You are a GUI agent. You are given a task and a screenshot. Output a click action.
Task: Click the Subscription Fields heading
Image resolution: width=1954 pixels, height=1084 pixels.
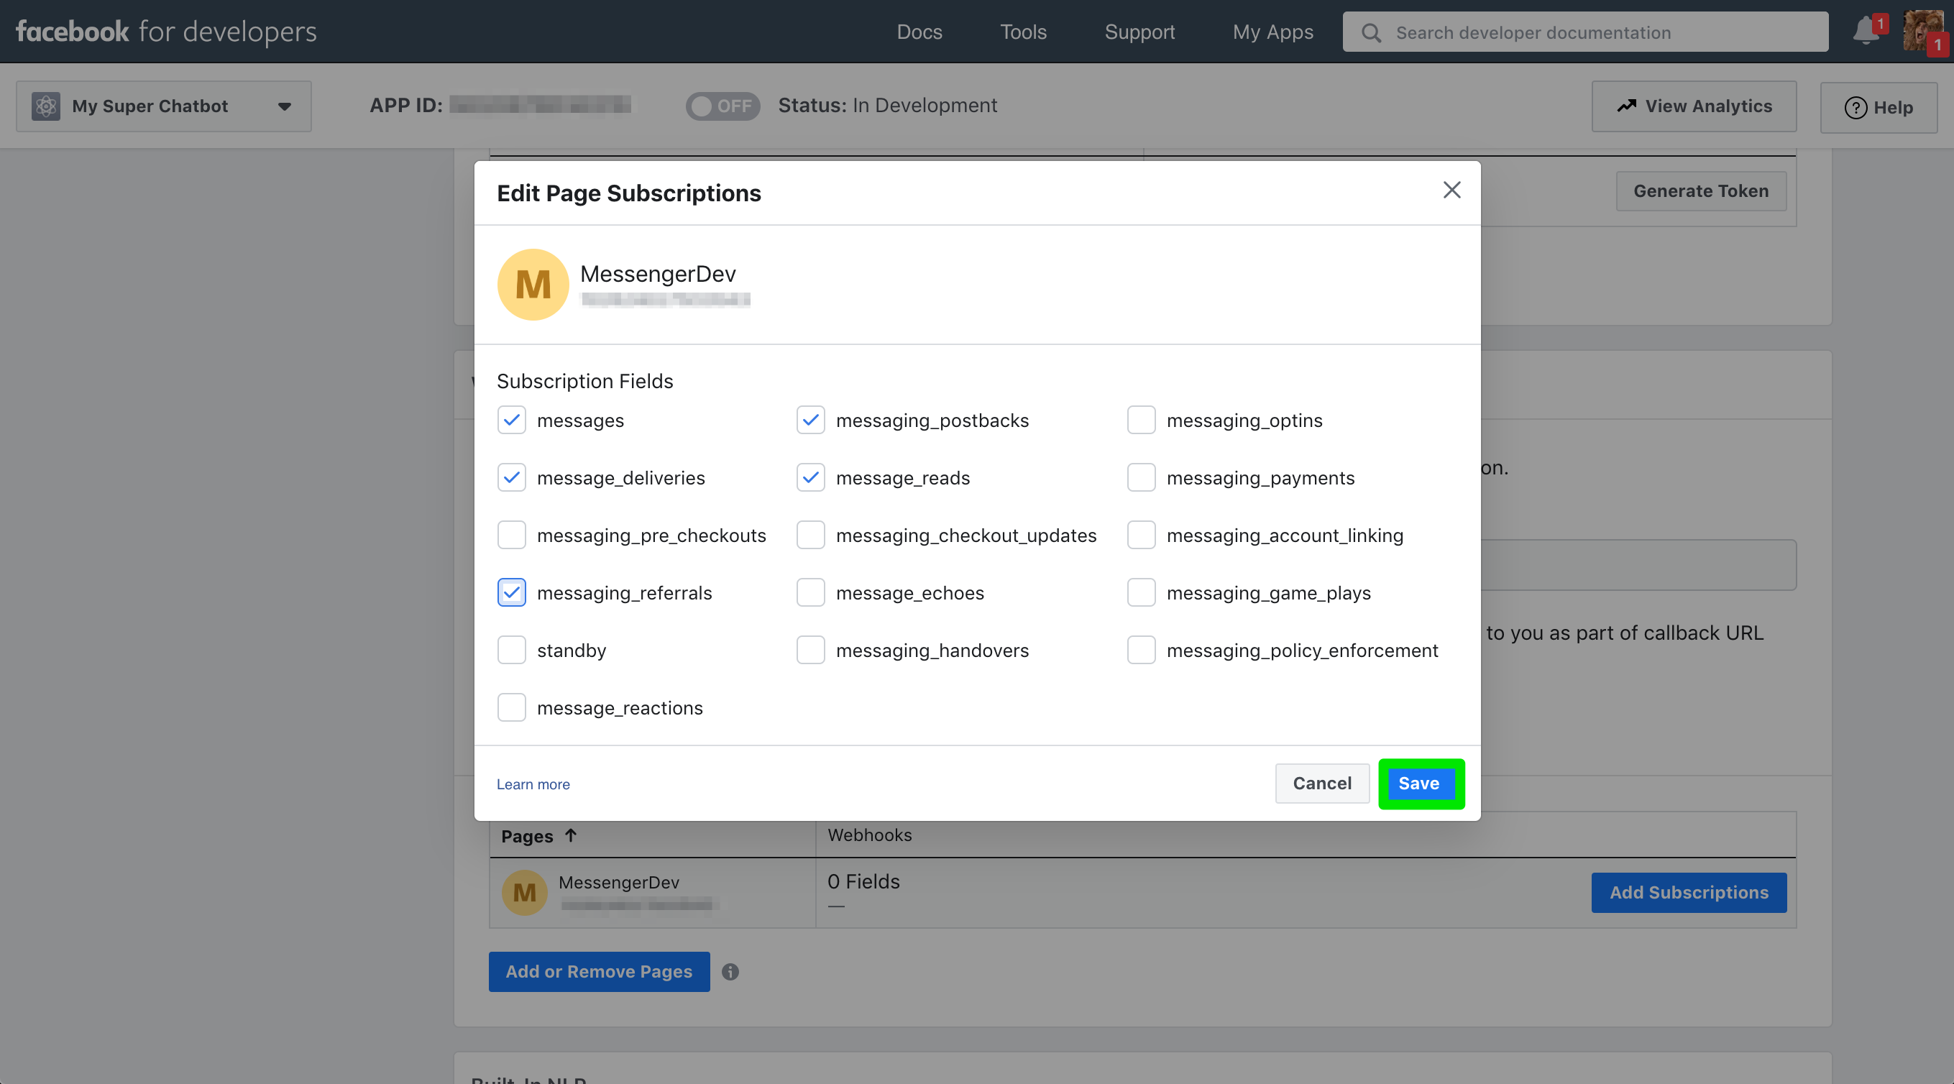tap(584, 381)
